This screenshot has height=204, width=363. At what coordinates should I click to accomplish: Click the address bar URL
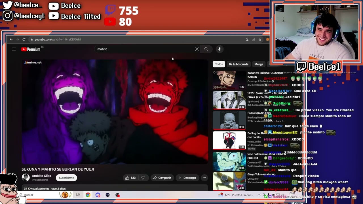(58, 39)
